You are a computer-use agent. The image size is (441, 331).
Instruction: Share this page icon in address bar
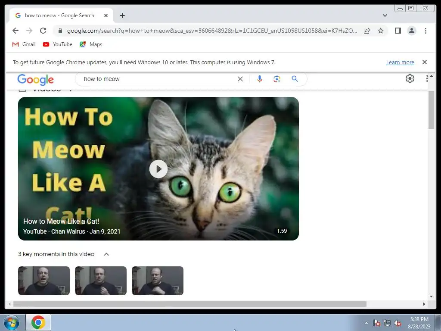(x=367, y=31)
